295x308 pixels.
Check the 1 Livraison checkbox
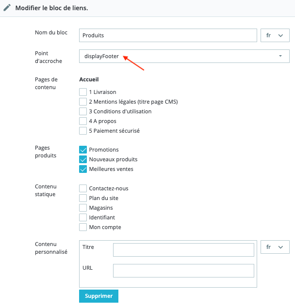pos(83,92)
